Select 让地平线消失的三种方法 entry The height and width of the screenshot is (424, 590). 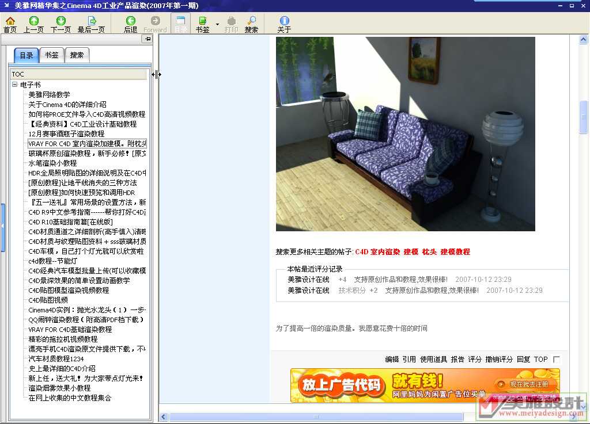[83, 182]
